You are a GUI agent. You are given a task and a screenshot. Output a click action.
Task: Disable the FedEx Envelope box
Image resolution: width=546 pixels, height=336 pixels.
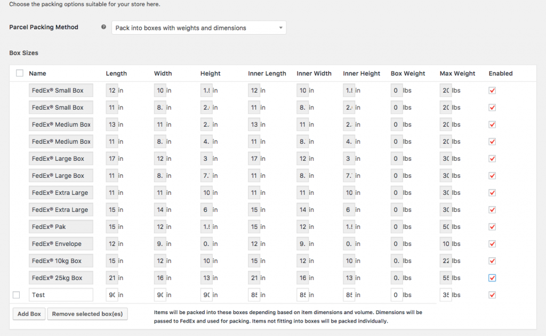tap(492, 244)
